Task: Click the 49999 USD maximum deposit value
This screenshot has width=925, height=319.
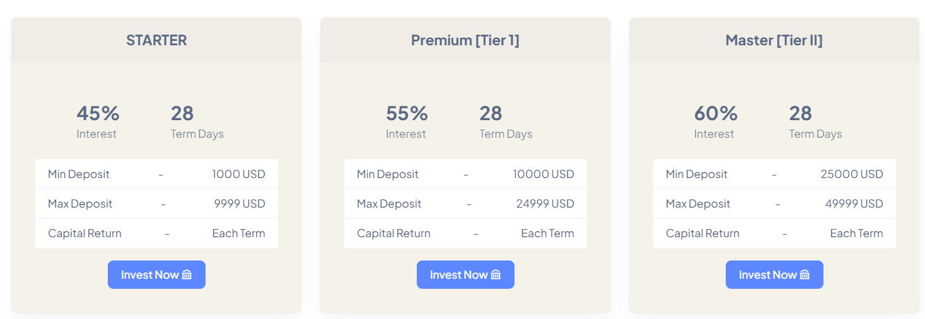Action: point(854,204)
